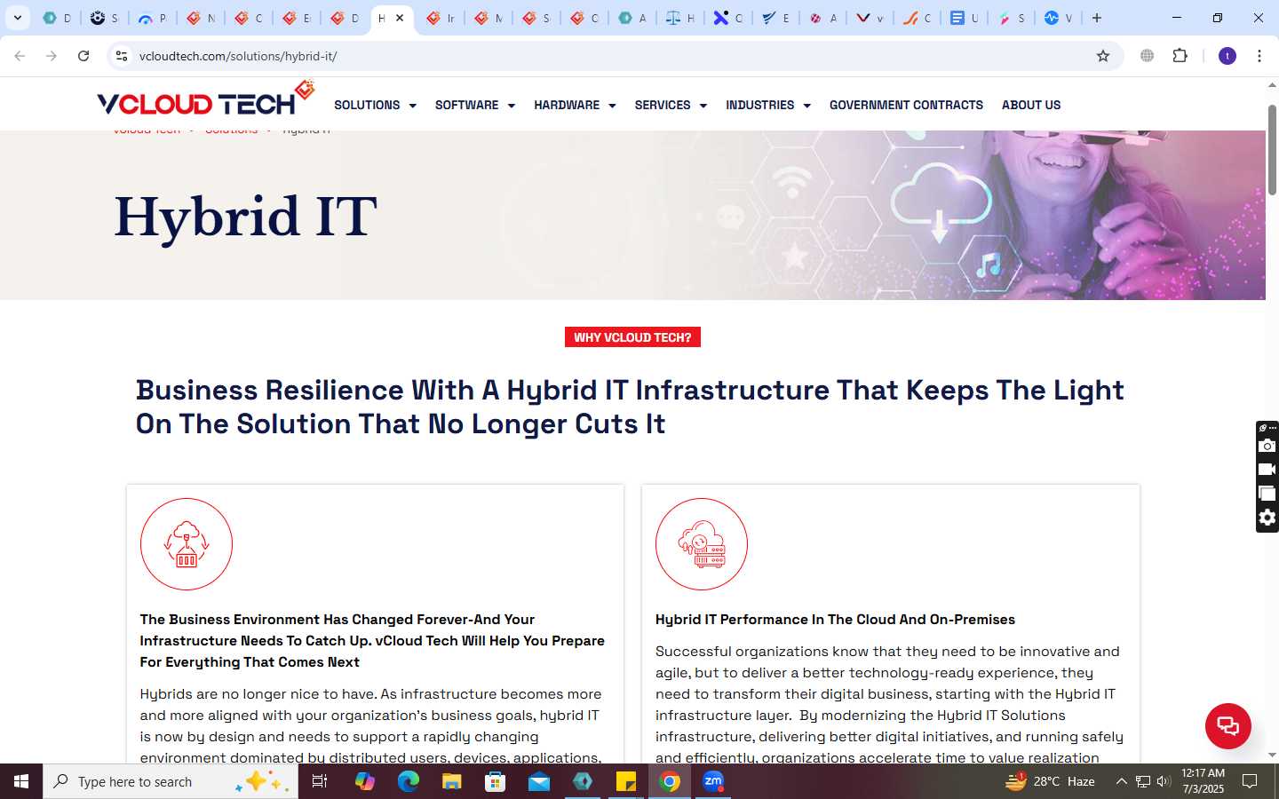Image resolution: width=1279 pixels, height=799 pixels.
Task: Click the WHY VCLOUD TECH? red badge
Action: coord(632,337)
